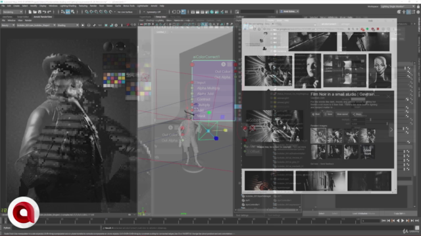This screenshot has width=421, height=236.
Task: Click the Open Scene folder icon
Action: [35, 12]
